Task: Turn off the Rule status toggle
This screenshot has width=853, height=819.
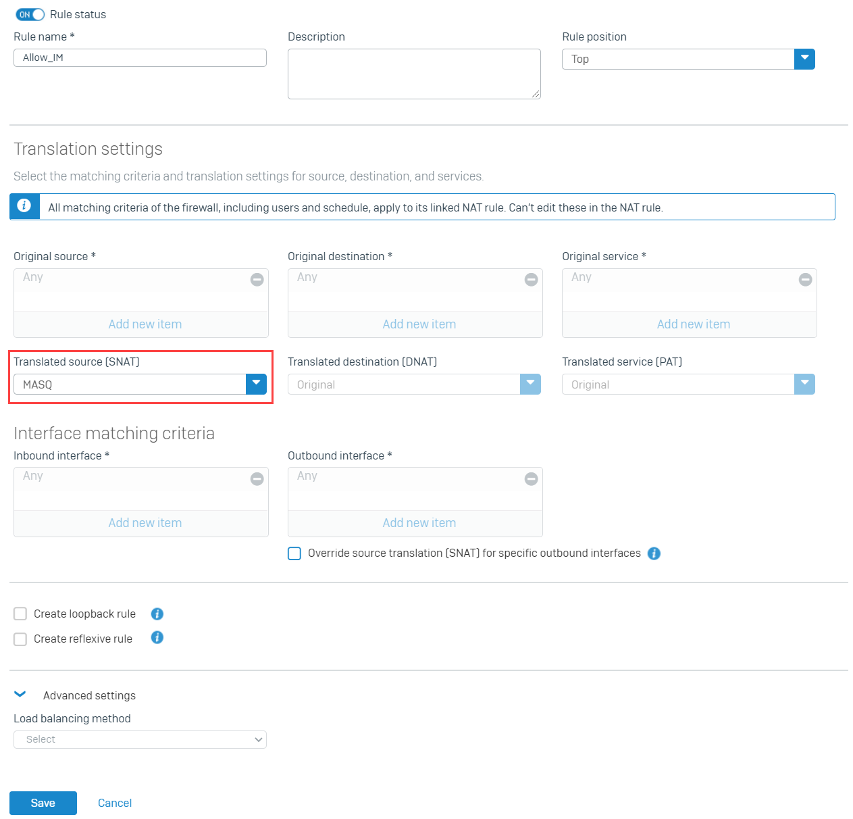Action: tap(28, 14)
